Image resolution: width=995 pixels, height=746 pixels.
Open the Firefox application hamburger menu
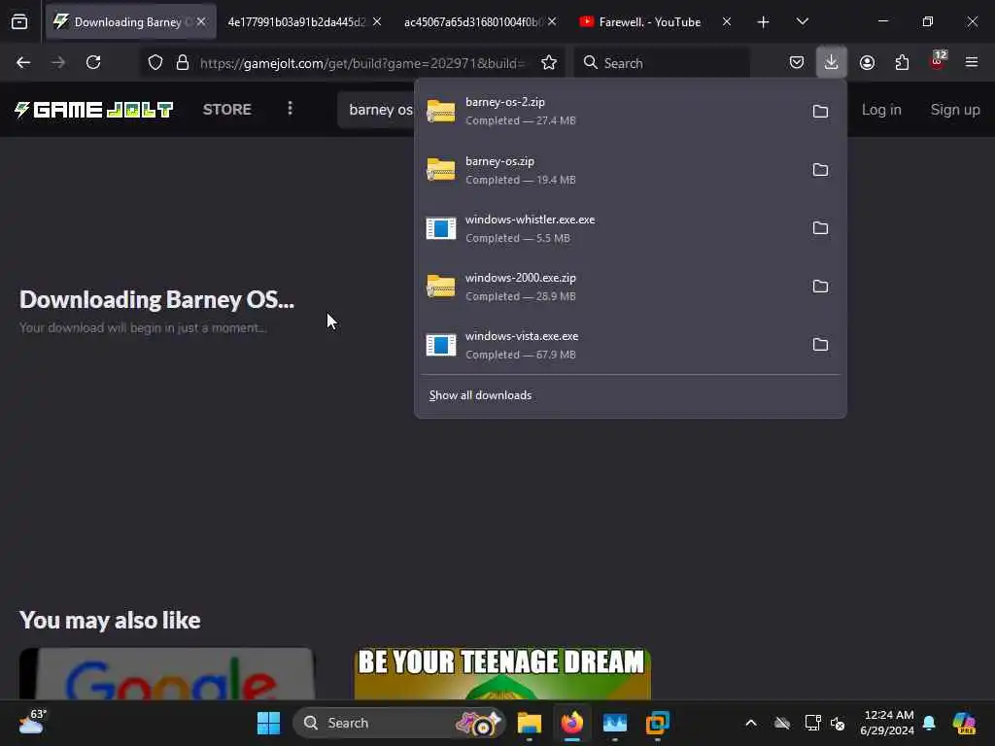point(972,63)
